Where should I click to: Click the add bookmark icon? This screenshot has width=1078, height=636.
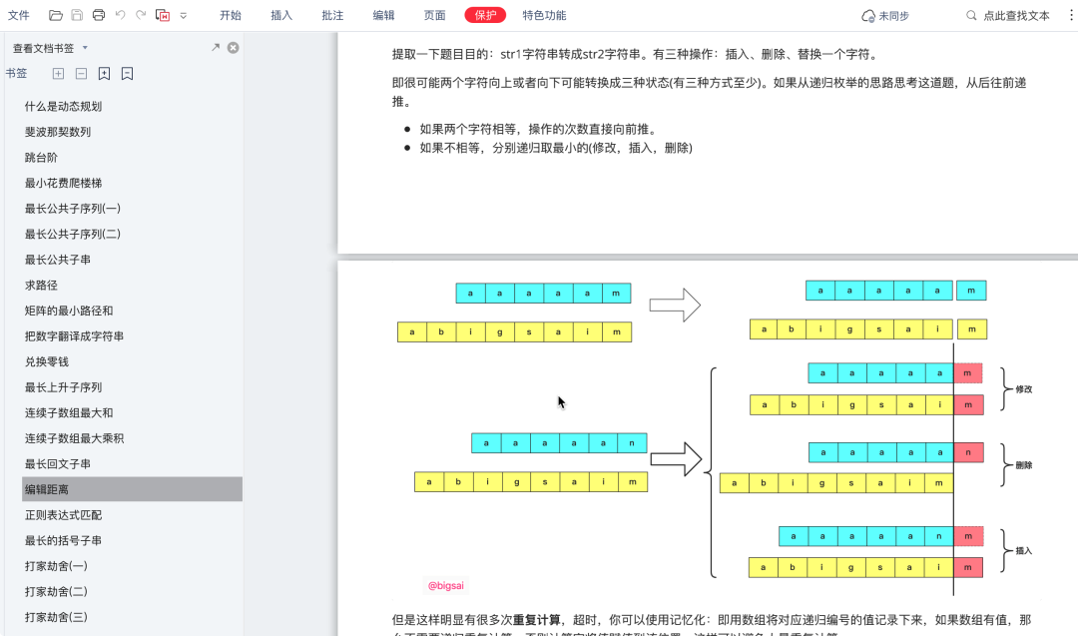[x=104, y=74]
